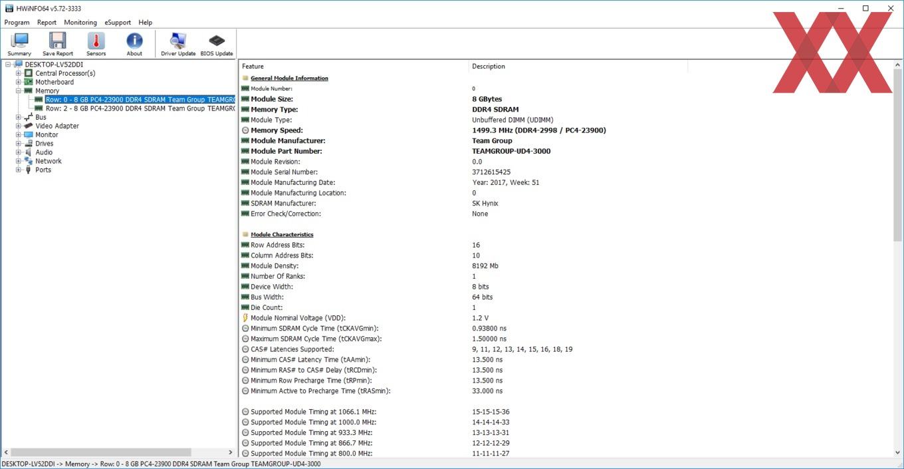Screen dimensions: 904x469
Task: Click the vertical scrollbar up arrow
Action: [x=898, y=66]
